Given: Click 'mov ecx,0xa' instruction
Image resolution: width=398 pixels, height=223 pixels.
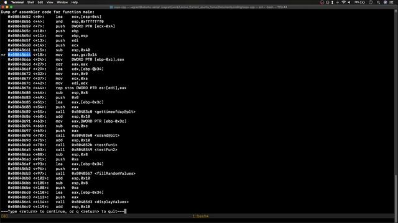Looking at the screenshot, I should pyautogui.click(x=72, y=79).
